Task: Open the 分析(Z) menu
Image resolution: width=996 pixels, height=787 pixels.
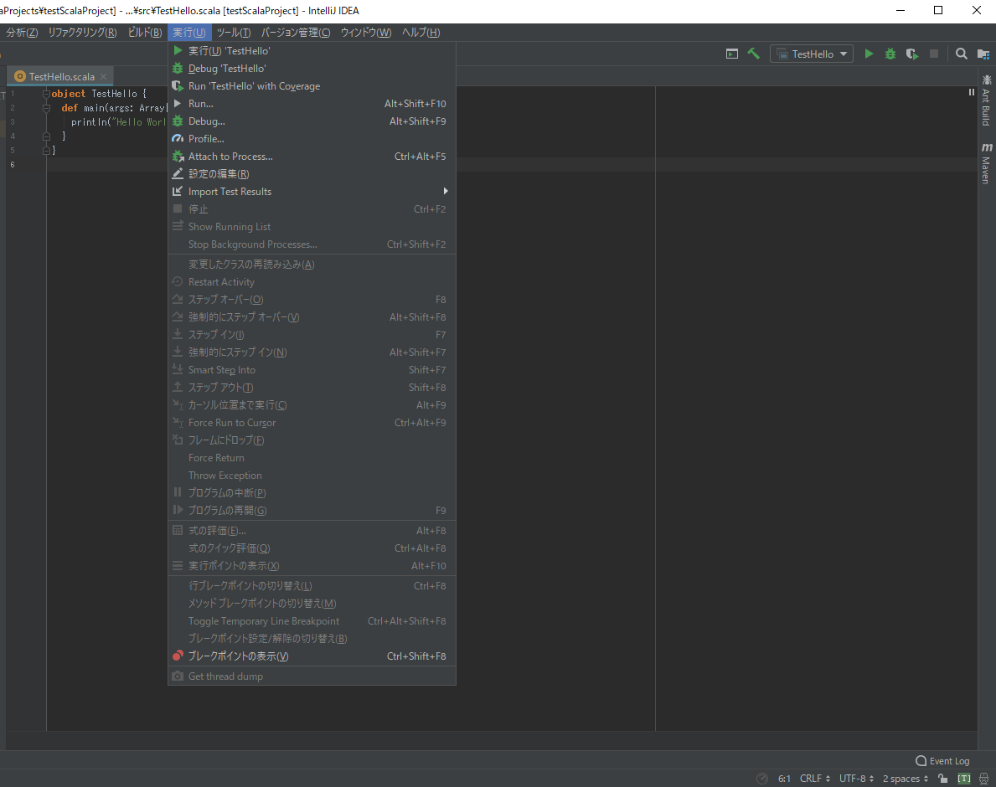Action: (x=23, y=33)
